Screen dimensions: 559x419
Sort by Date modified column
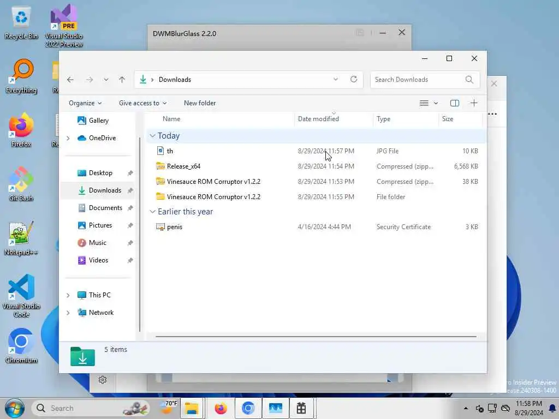pos(318,119)
